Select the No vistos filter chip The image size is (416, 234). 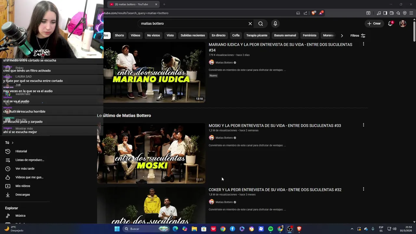tap(153, 35)
